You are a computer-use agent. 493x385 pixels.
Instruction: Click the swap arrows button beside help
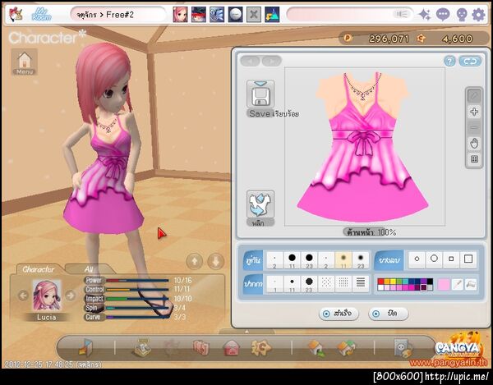(470, 62)
